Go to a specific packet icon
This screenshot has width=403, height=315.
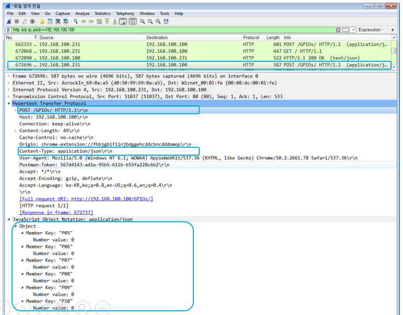[99, 21]
